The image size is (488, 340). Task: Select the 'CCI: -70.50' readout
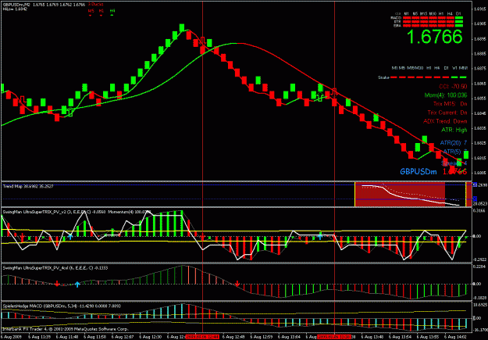coord(453,86)
